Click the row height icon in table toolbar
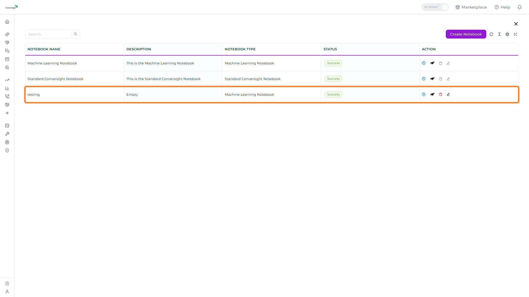 click(x=499, y=34)
